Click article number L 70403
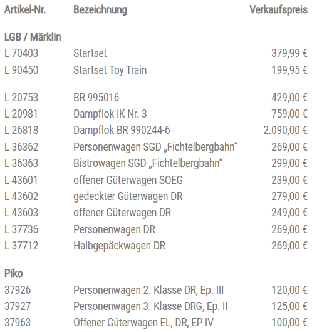 (x=21, y=53)
